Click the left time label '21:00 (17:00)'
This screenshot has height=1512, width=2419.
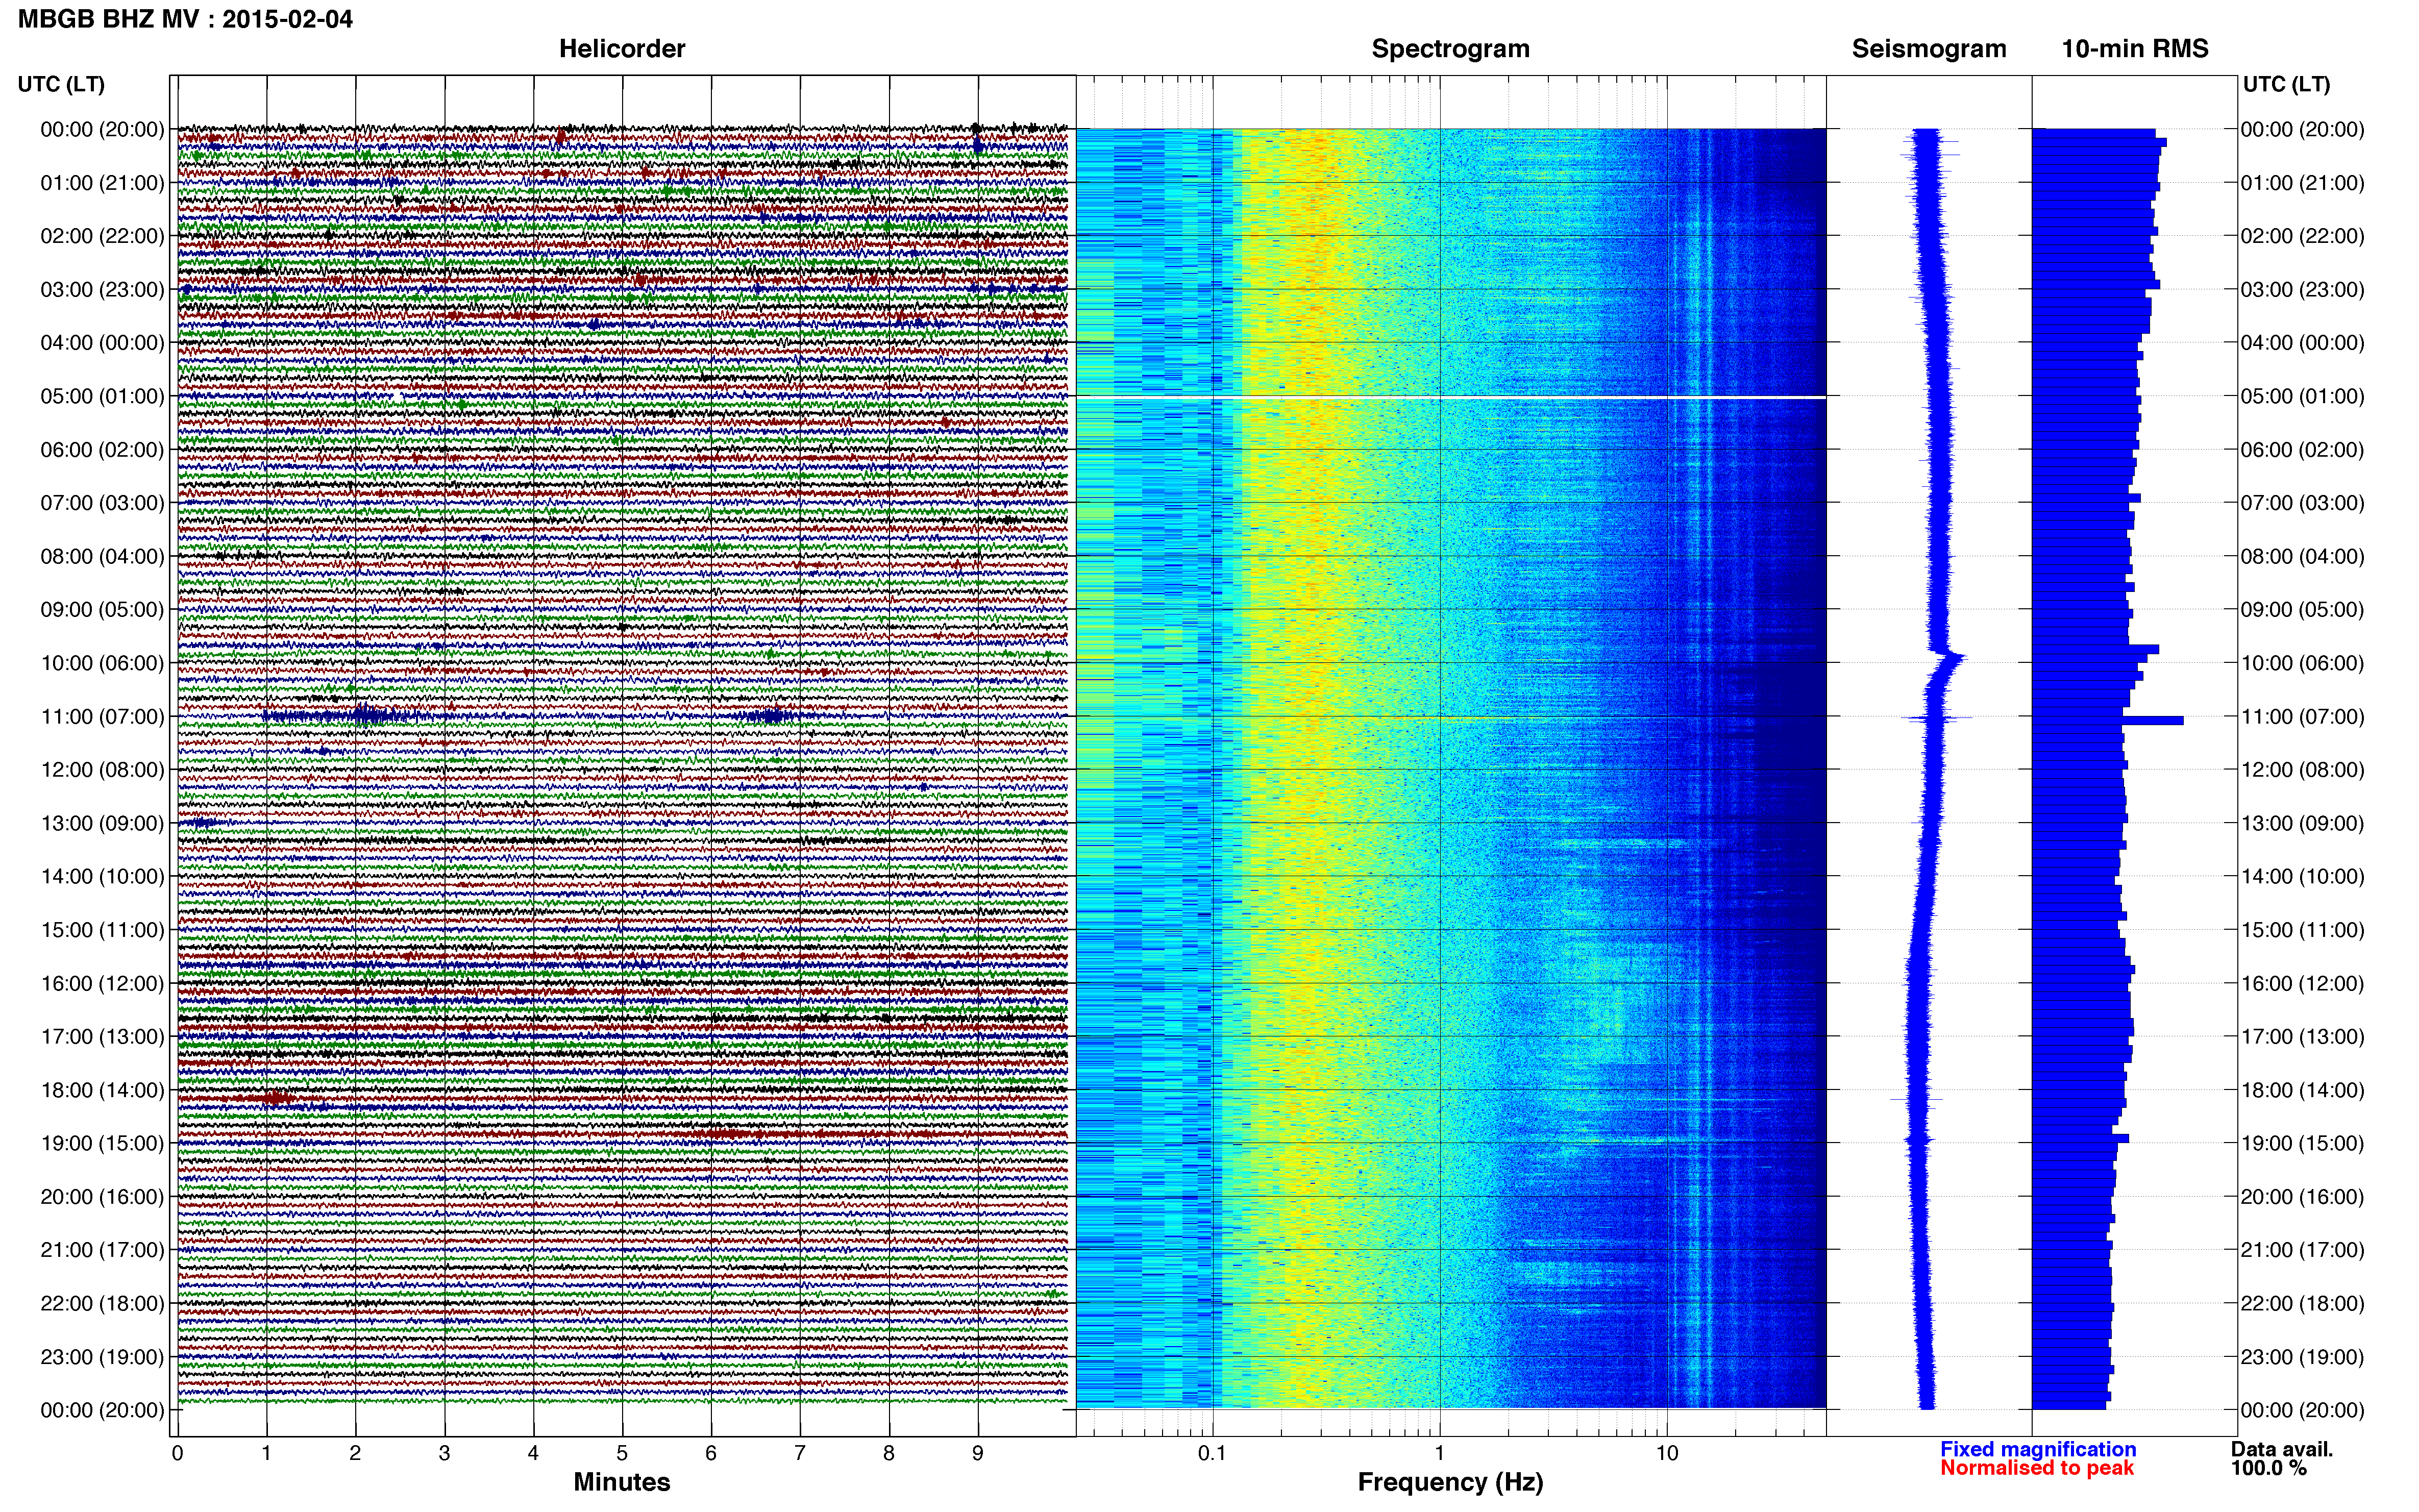pyautogui.click(x=102, y=1250)
